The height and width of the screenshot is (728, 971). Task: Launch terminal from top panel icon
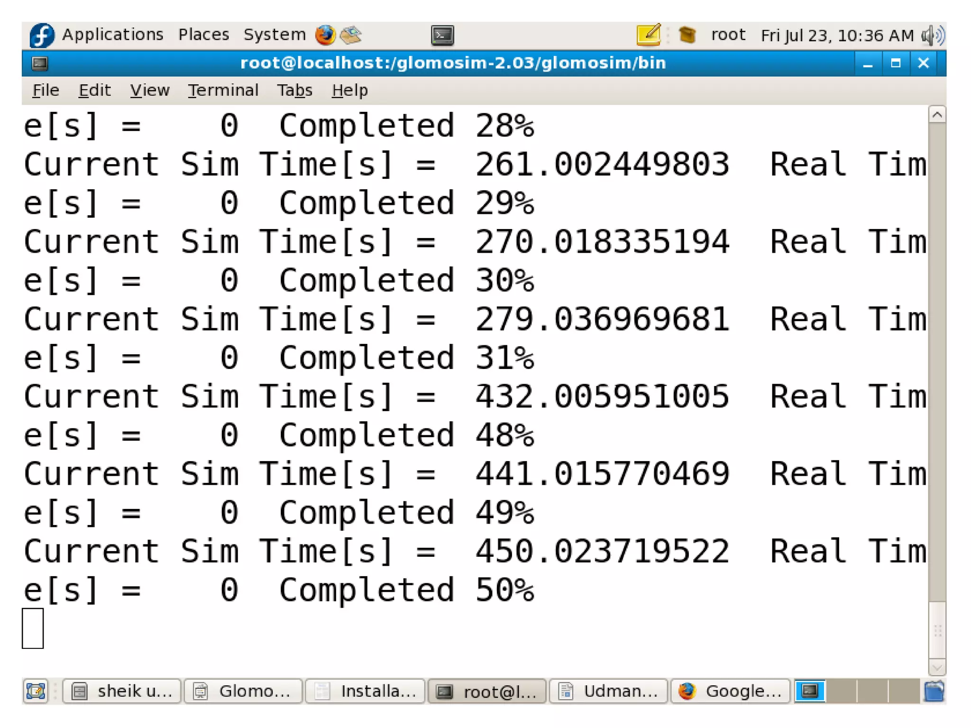tap(442, 35)
